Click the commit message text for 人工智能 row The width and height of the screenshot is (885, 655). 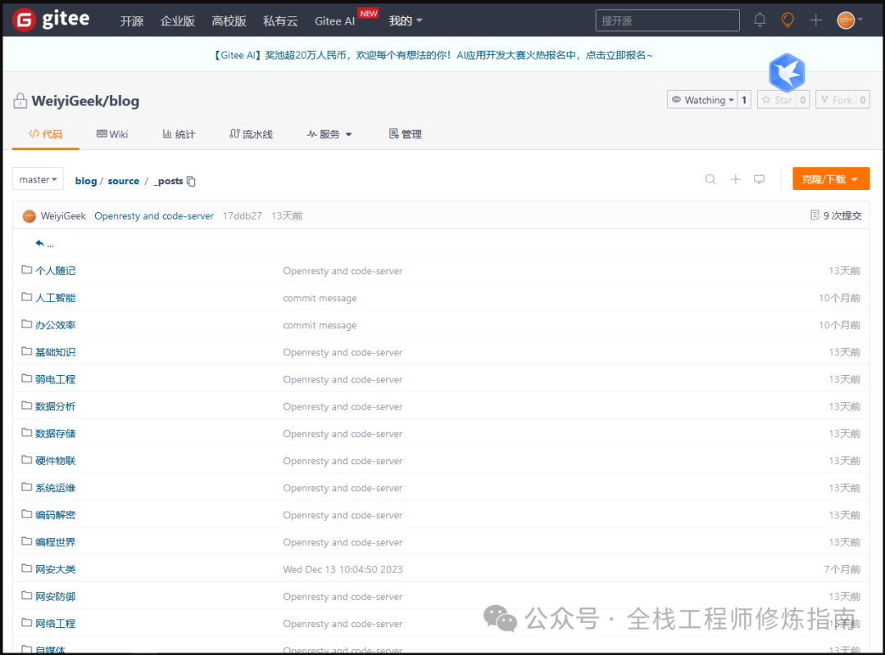320,298
